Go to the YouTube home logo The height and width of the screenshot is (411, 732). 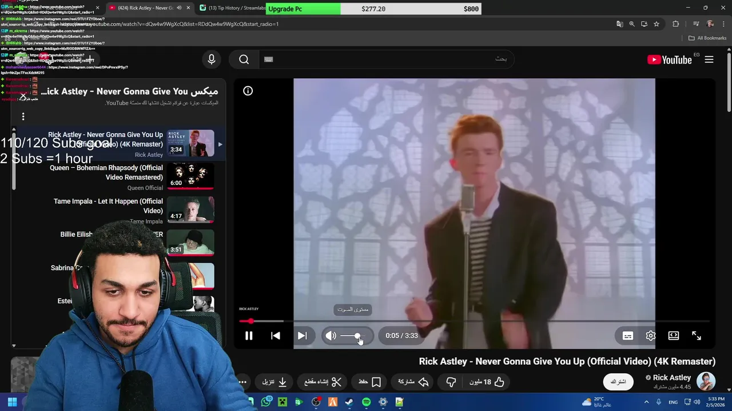(670, 59)
